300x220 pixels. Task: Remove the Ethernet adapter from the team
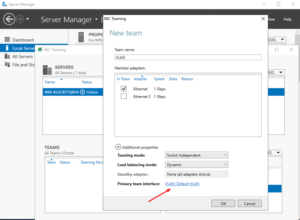(124, 88)
